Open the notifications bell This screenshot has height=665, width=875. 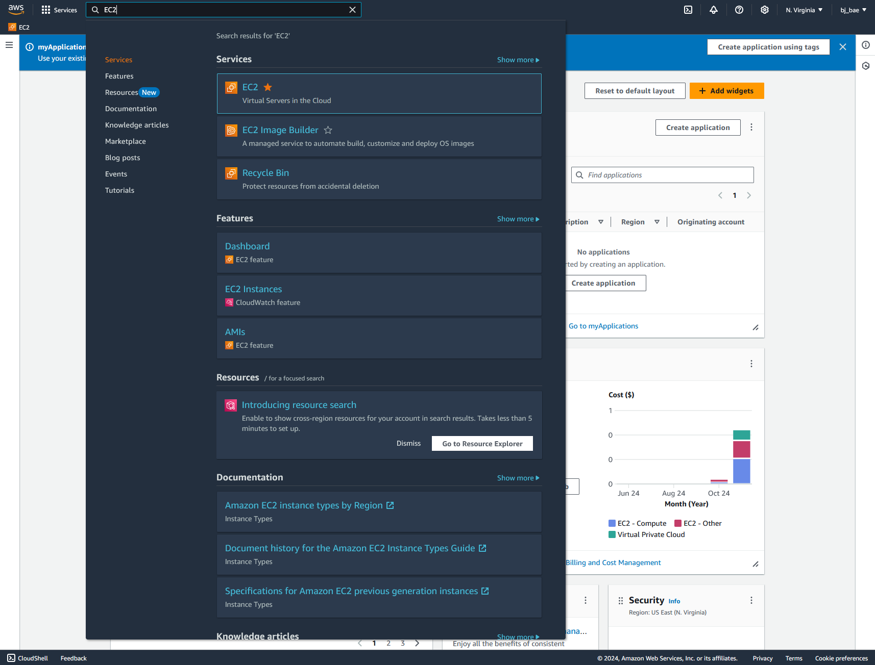click(713, 10)
